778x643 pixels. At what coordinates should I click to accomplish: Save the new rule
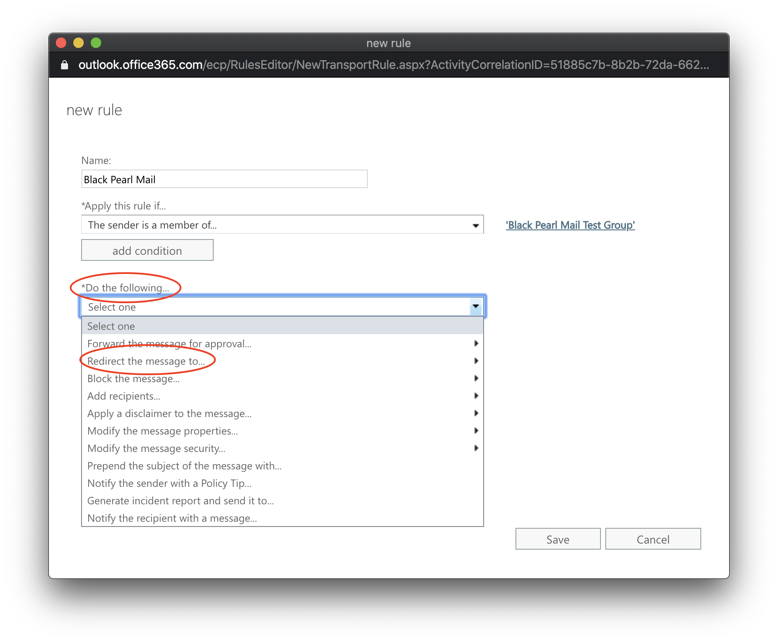coord(558,539)
